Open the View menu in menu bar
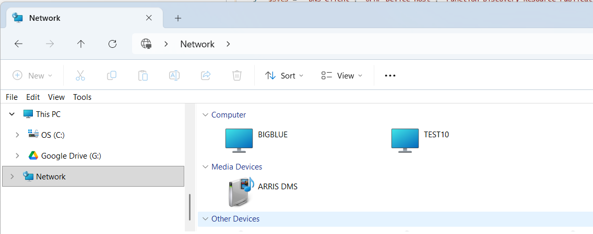 (x=56, y=97)
